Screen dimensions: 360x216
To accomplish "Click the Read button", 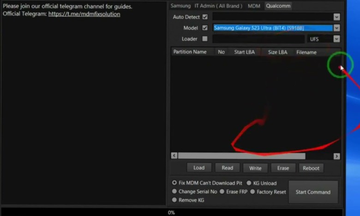I will coord(227,168).
